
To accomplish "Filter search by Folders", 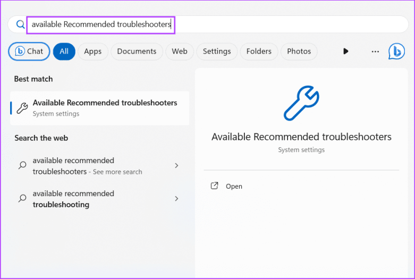I will click(x=259, y=52).
